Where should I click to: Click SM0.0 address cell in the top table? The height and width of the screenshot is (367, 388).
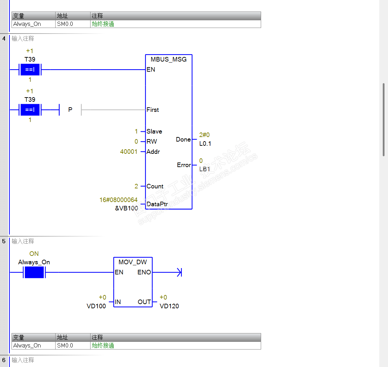click(x=73, y=24)
